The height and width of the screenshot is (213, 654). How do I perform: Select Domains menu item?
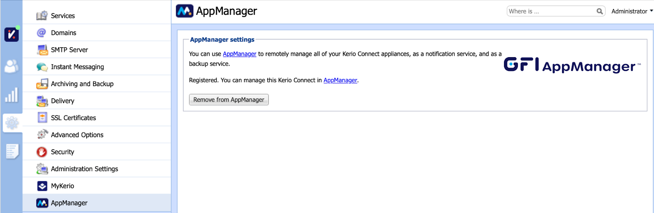click(96, 33)
